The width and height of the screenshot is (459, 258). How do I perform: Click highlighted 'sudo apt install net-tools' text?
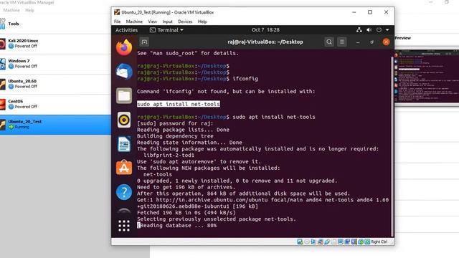click(x=179, y=104)
